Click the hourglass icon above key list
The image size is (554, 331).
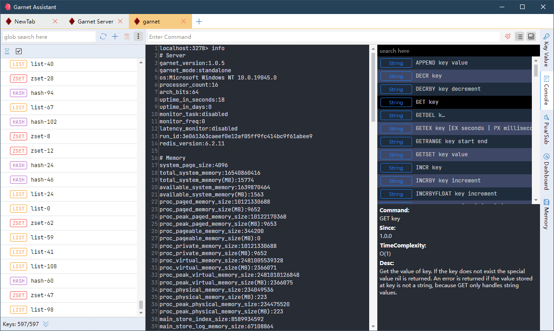pos(7,51)
